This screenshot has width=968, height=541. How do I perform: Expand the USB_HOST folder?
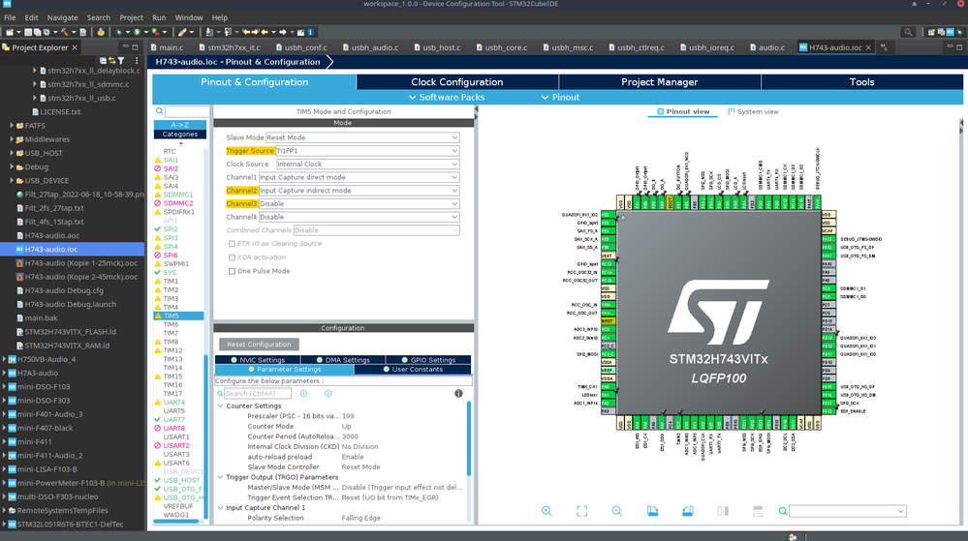click(12, 153)
